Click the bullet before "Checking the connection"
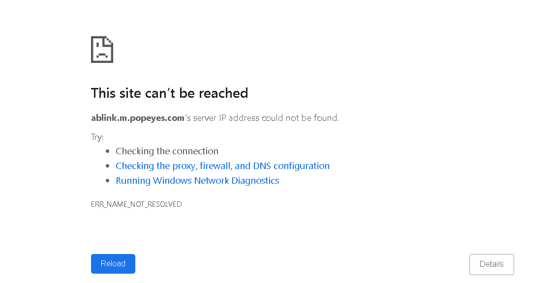The width and height of the screenshot is (553, 283). pos(108,151)
